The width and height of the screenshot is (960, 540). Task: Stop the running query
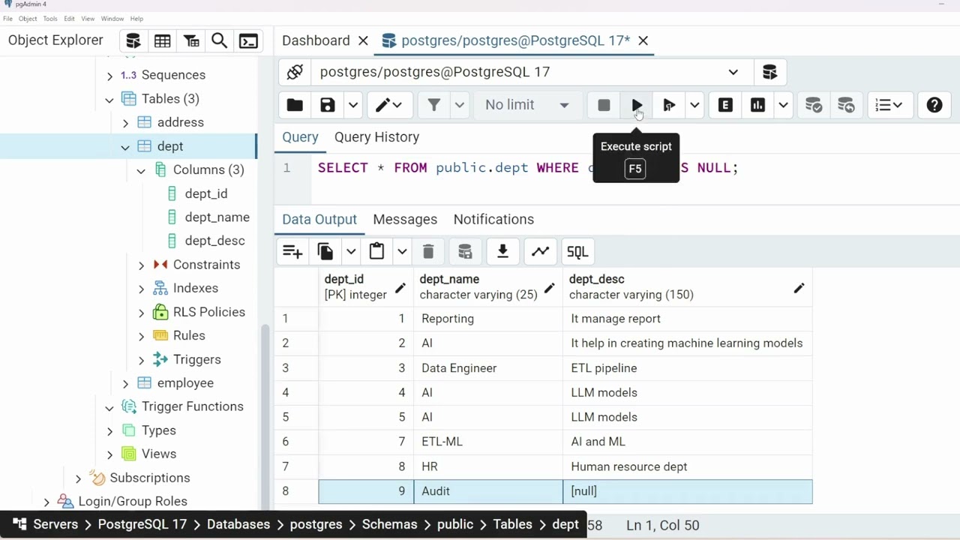click(x=604, y=105)
